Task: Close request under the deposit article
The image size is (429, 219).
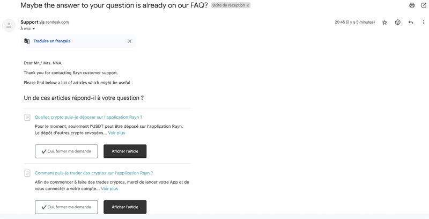Action: pyautogui.click(x=66, y=151)
